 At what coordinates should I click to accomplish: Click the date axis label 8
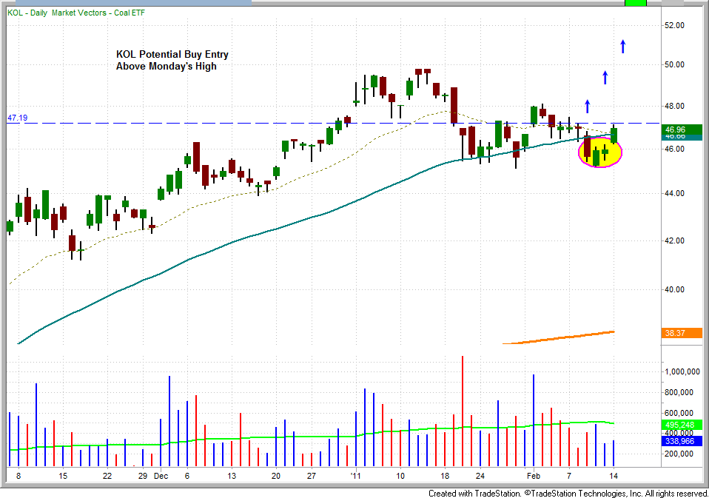tap(19, 476)
